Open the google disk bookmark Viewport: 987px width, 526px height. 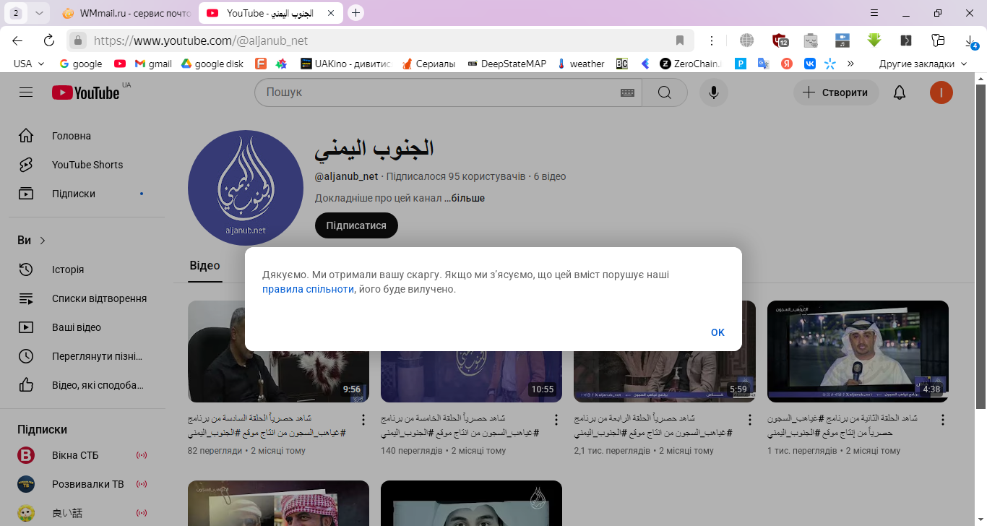212,64
